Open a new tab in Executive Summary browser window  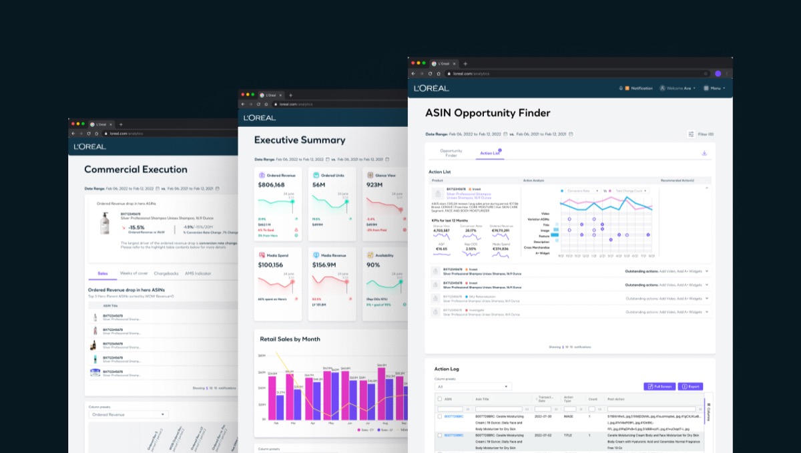click(x=290, y=95)
